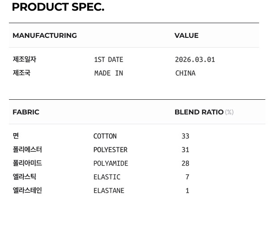Screen dimensions: 268x244
Task: Select the 2026.03.01 date value
Action: 195,60
